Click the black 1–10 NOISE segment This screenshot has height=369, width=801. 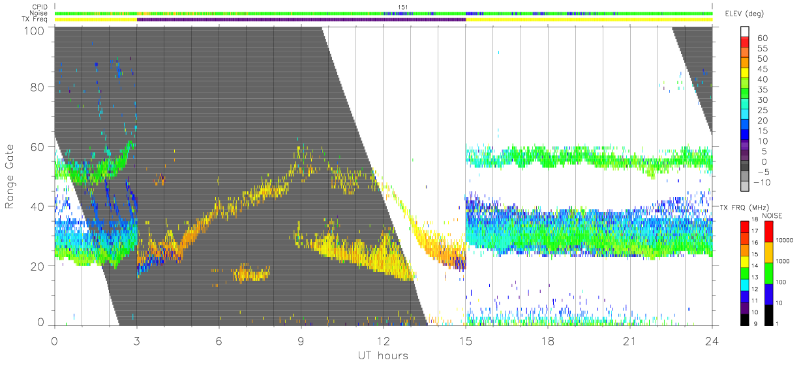tap(770, 315)
